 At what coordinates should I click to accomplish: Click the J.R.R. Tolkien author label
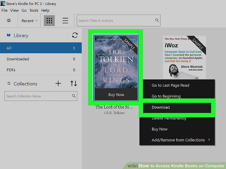click(114, 113)
